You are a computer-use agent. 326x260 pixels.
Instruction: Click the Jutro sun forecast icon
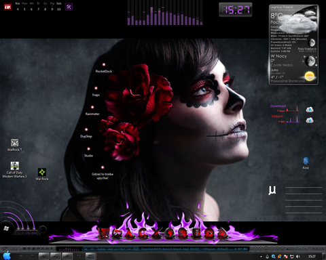click(310, 76)
